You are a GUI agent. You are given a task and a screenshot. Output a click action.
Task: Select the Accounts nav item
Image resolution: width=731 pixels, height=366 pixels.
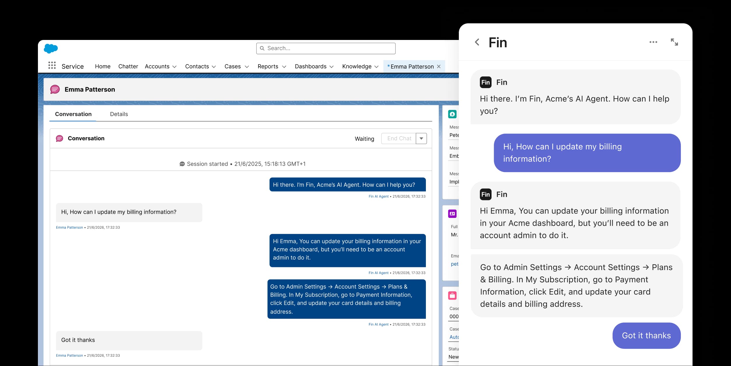[x=157, y=66]
